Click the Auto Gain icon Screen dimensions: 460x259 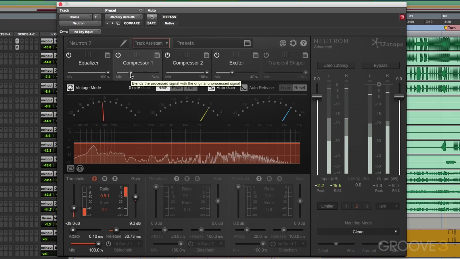pyautogui.click(x=211, y=88)
